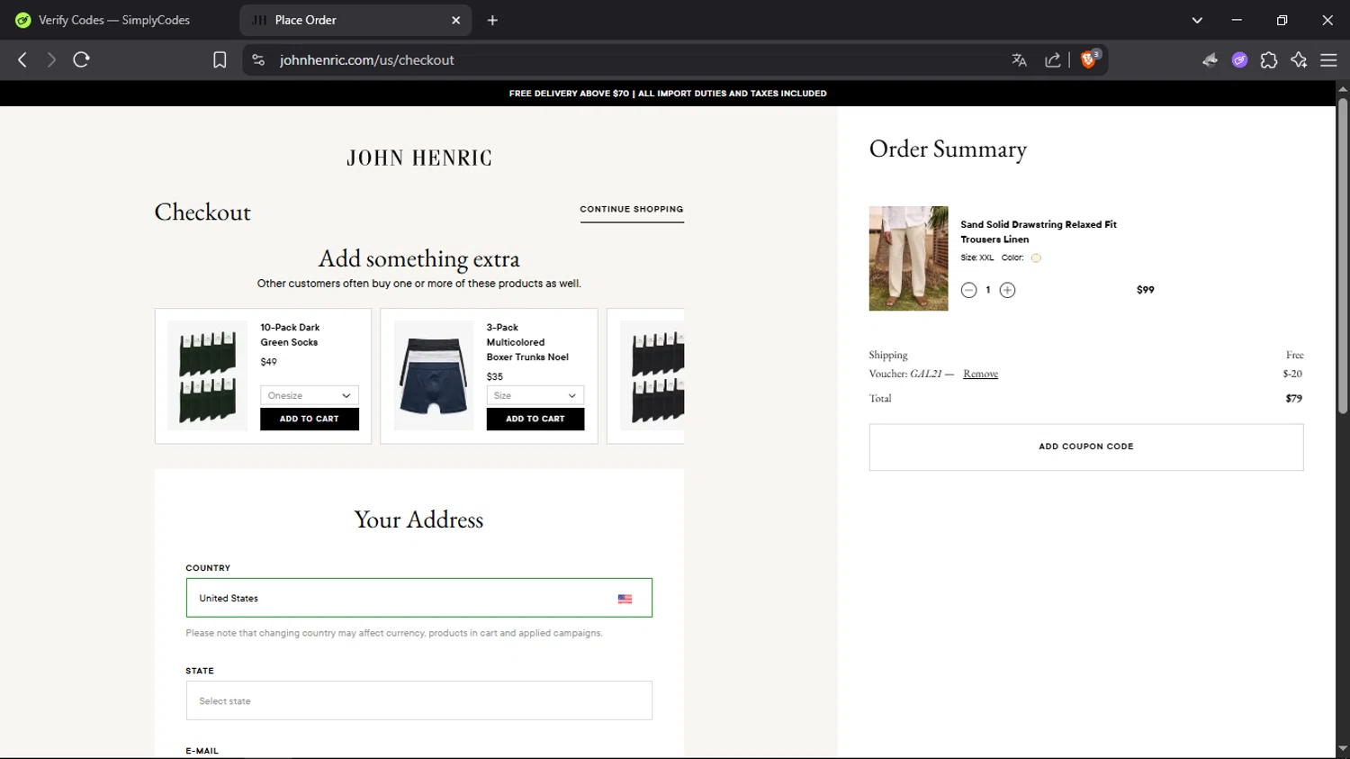Click the address bar URL
Viewport: 1350px width, 759px height.
366,60
